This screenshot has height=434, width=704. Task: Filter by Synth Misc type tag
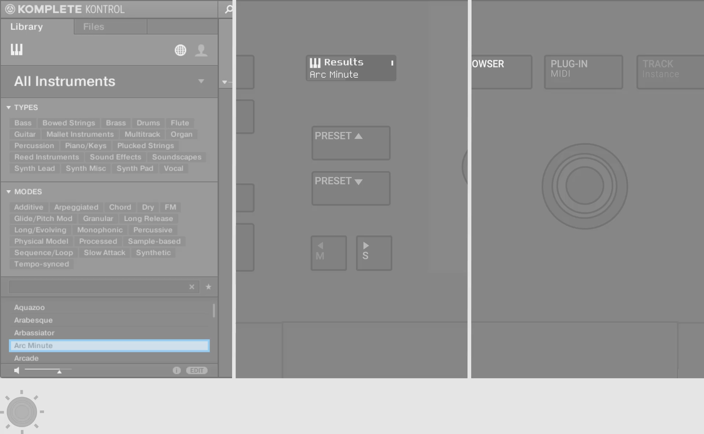(x=86, y=168)
